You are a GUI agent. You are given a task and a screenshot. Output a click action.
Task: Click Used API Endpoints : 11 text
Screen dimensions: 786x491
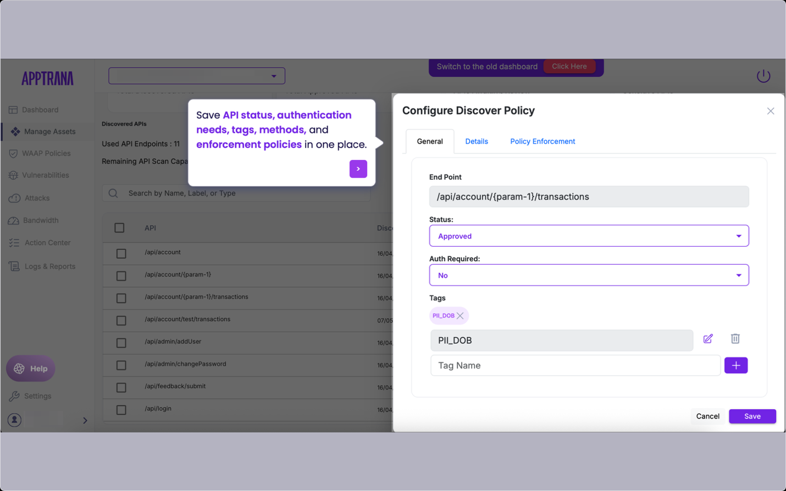click(141, 144)
